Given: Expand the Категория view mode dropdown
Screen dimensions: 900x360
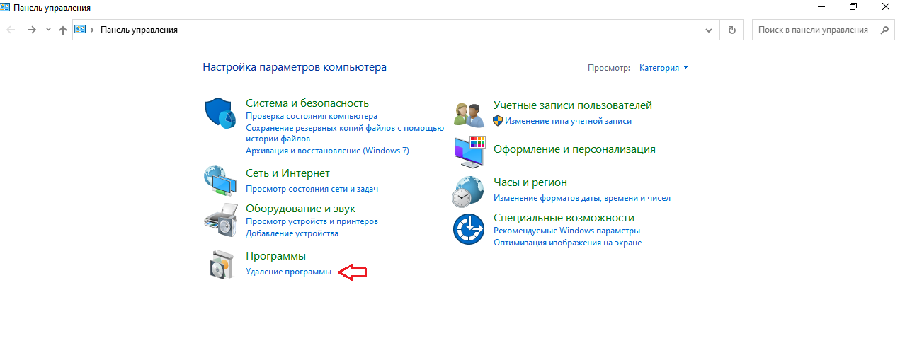Looking at the screenshot, I should click(x=663, y=68).
